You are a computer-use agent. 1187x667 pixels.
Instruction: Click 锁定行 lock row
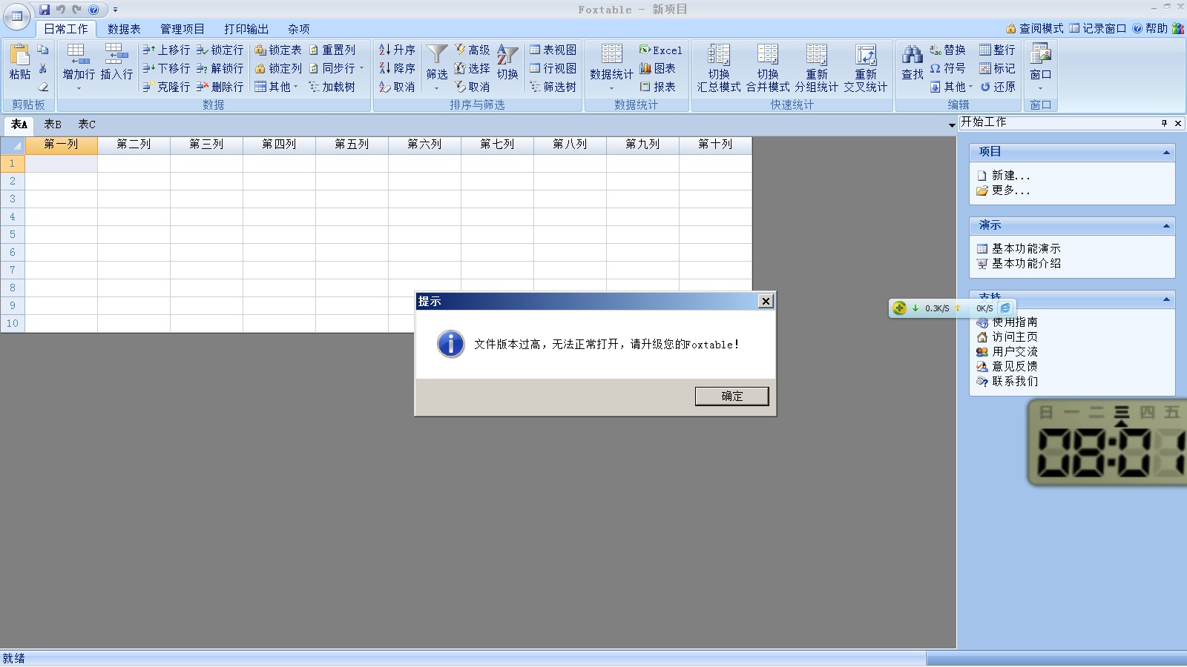(220, 50)
